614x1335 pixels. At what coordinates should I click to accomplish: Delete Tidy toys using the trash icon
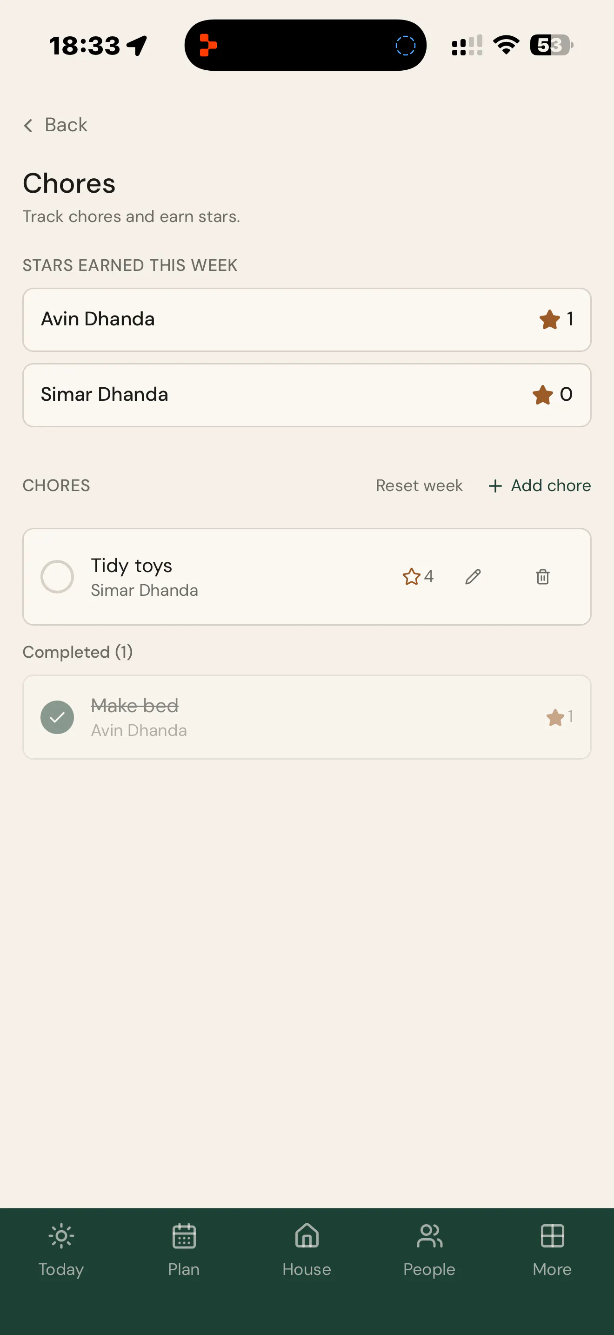click(542, 576)
